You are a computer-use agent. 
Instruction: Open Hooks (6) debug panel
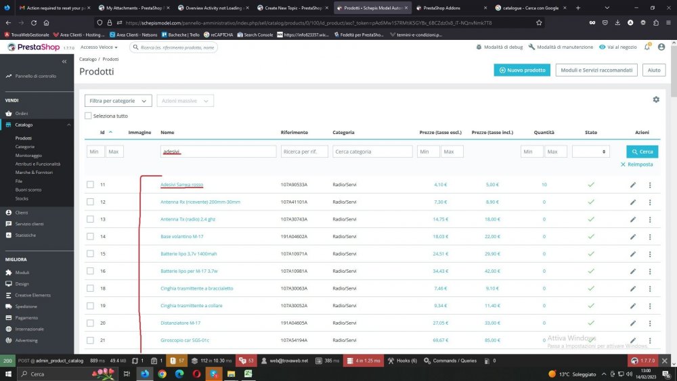[x=402, y=361]
